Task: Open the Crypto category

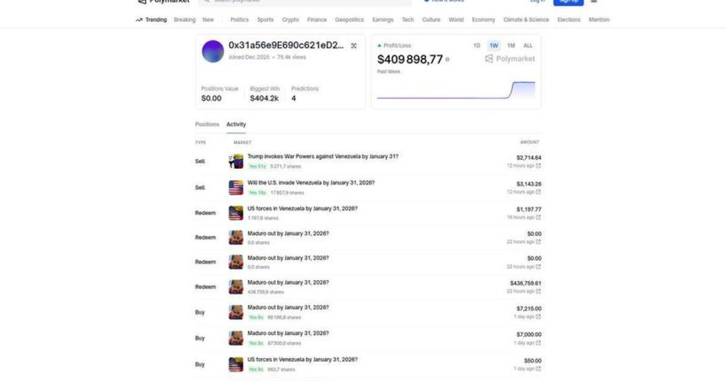Action: (290, 20)
